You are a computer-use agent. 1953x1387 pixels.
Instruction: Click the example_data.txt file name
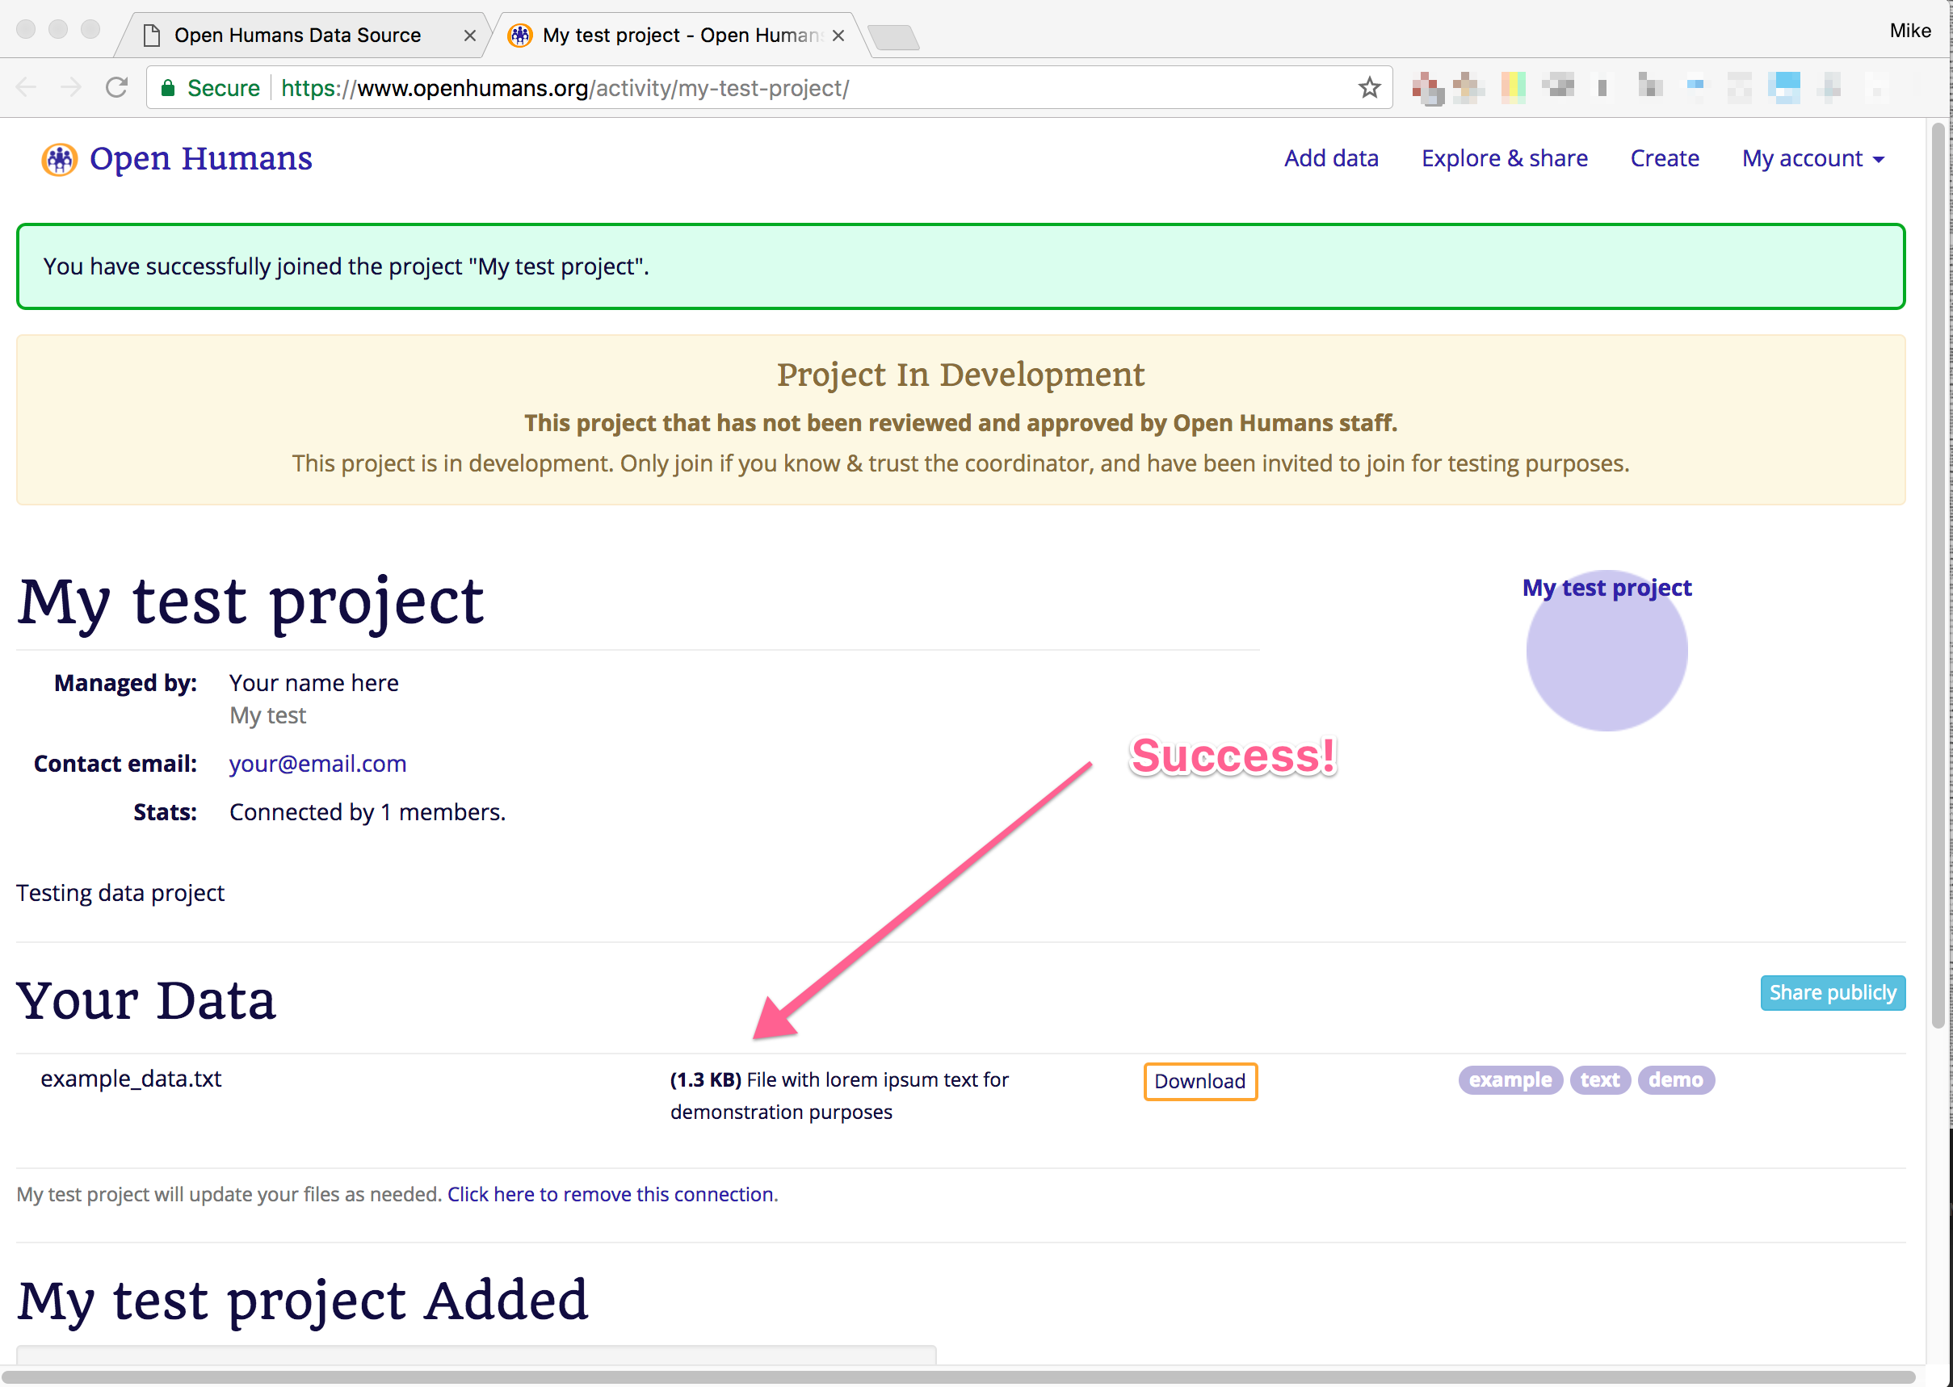tap(131, 1079)
